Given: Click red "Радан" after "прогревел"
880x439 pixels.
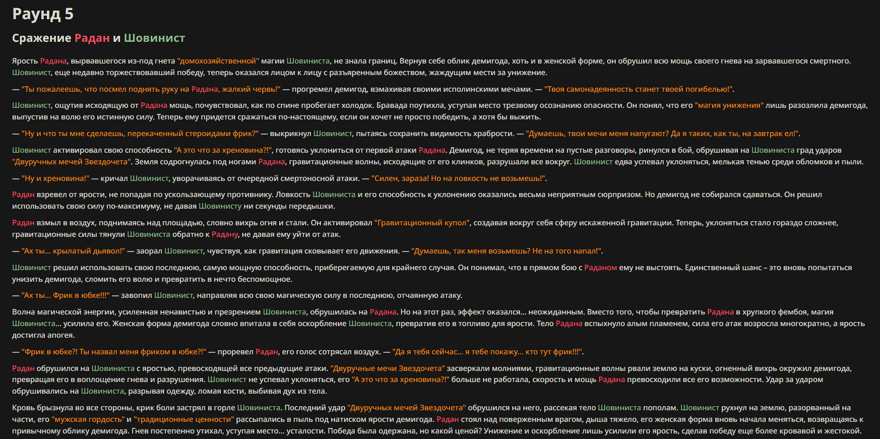Looking at the screenshot, I should pos(267,352).
